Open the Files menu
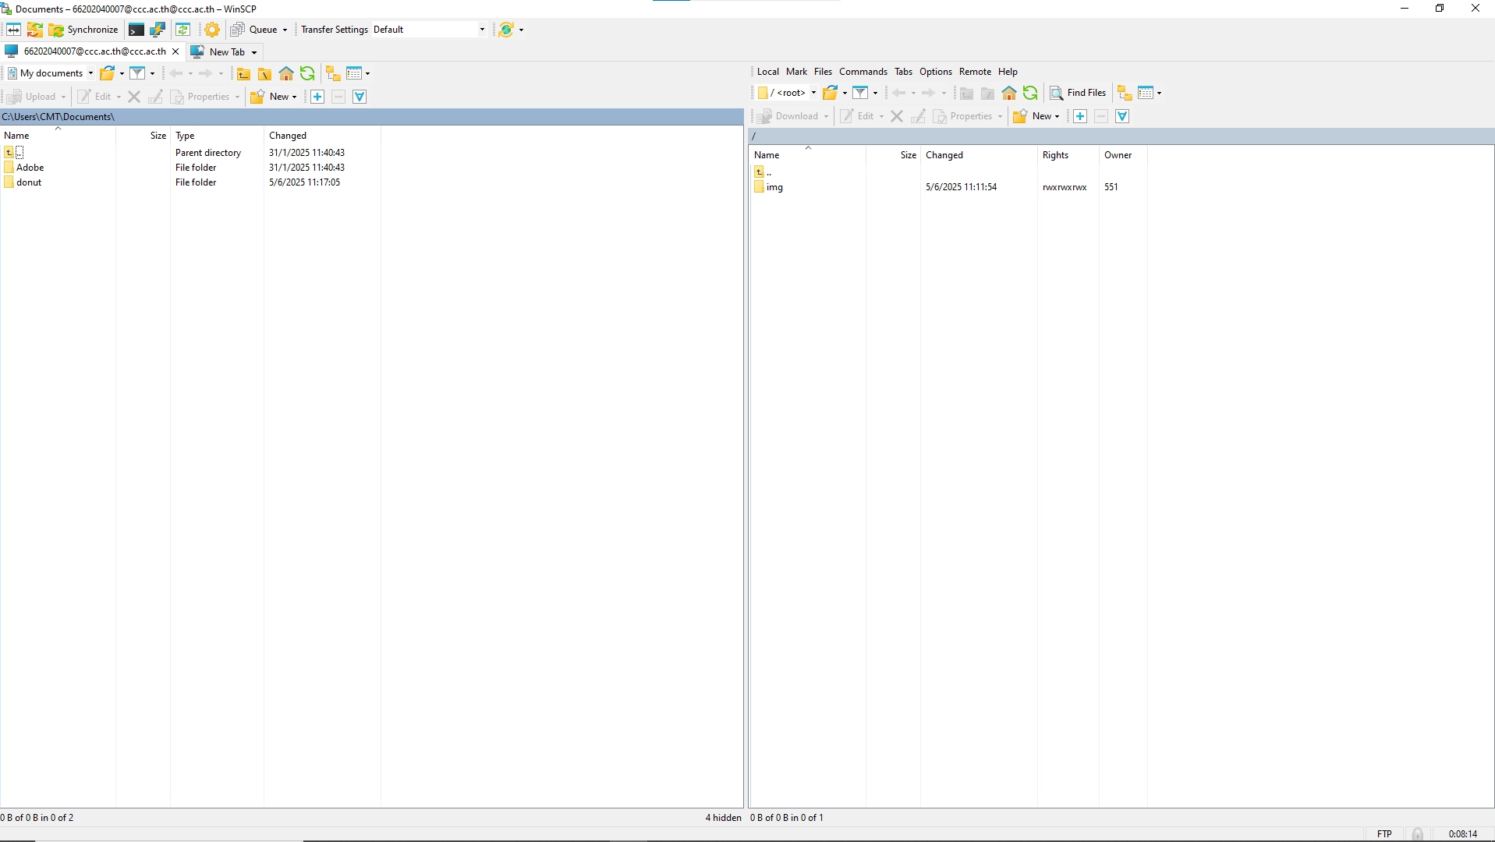This screenshot has width=1495, height=842. click(x=823, y=72)
